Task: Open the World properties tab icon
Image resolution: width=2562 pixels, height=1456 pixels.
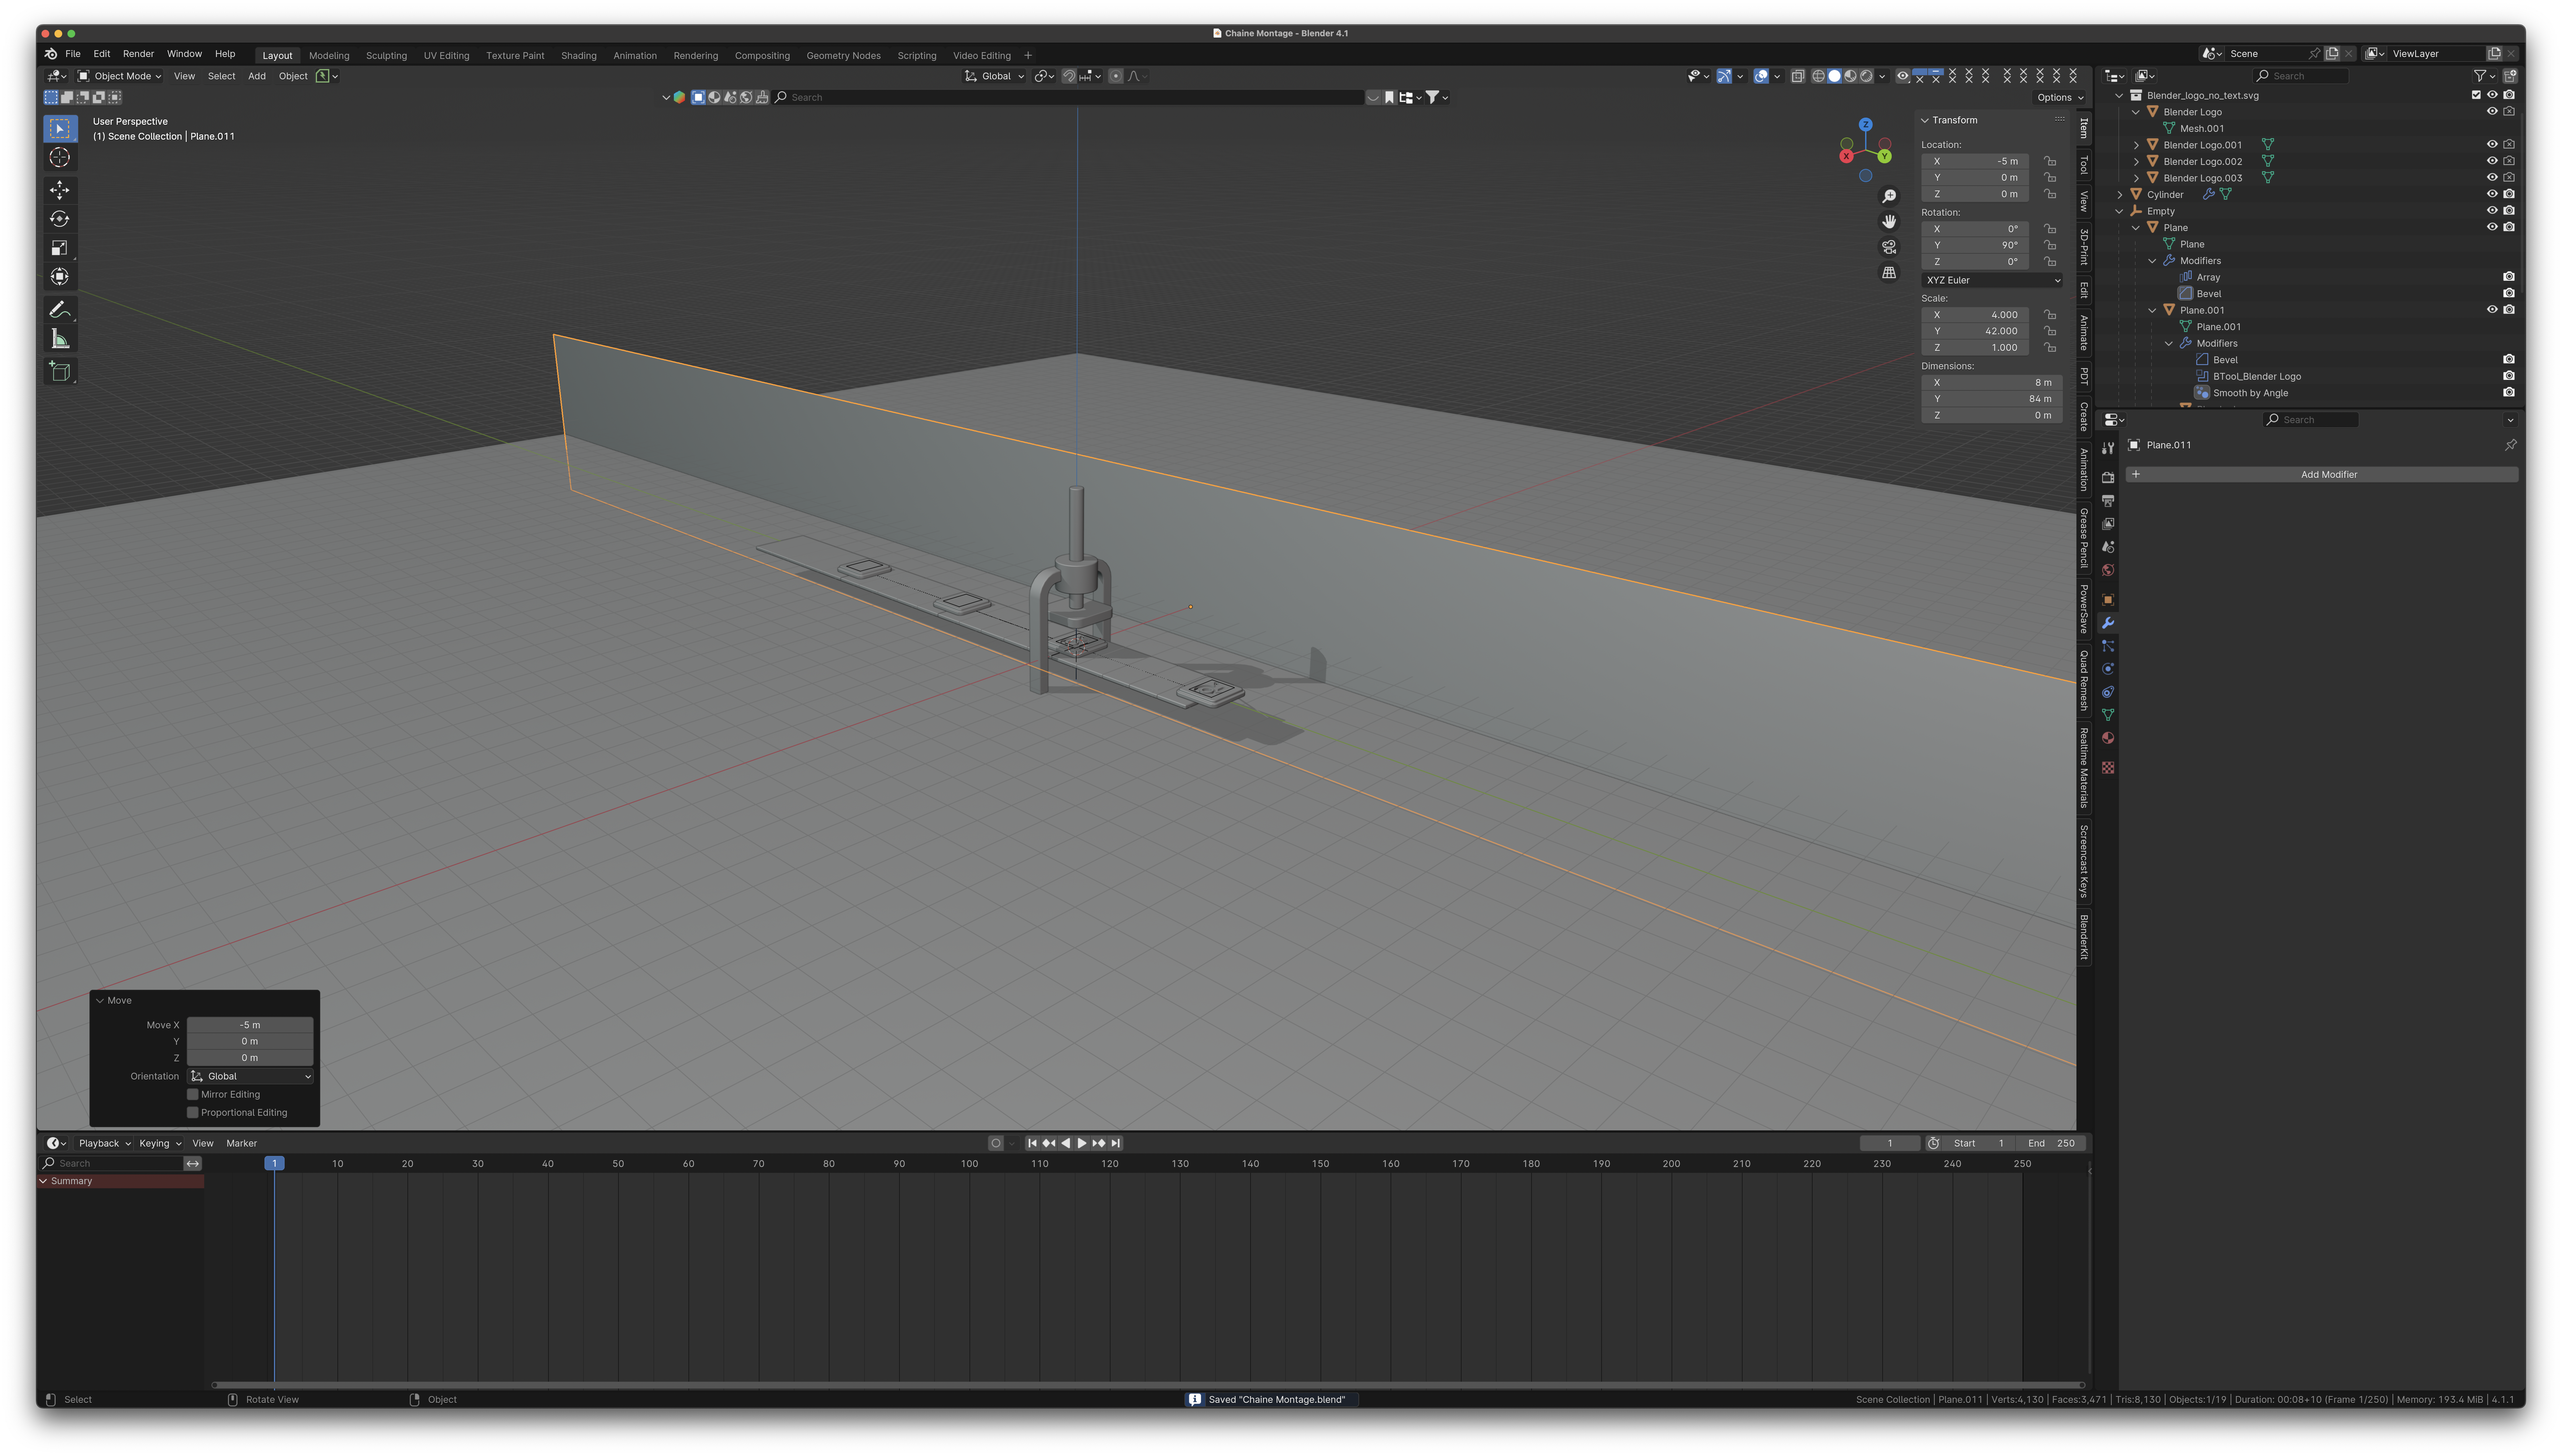Action: [2108, 570]
